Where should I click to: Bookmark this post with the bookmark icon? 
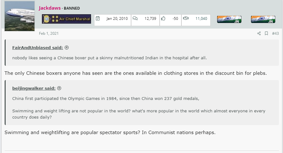[266, 33]
